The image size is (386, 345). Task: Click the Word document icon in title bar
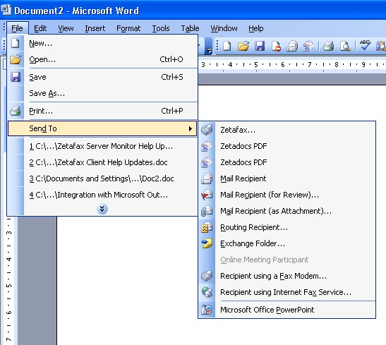coord(6,10)
